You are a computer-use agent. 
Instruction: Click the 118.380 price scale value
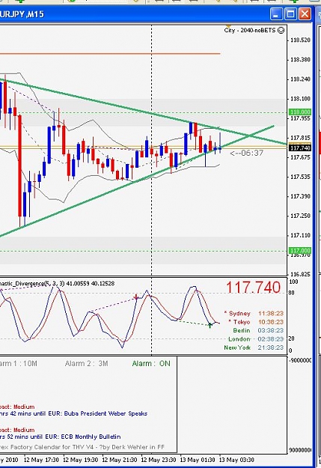tap(300, 60)
